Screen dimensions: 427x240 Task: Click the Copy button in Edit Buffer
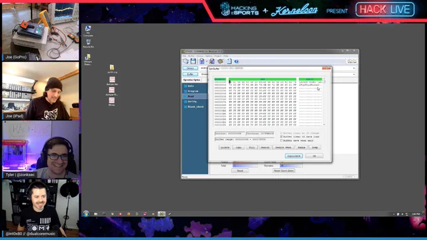[239, 147]
